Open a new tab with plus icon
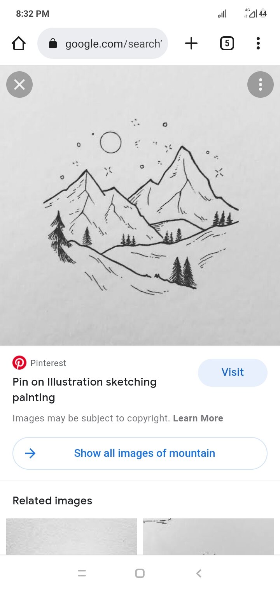Viewport: 280px width, 592px height. coord(191,43)
